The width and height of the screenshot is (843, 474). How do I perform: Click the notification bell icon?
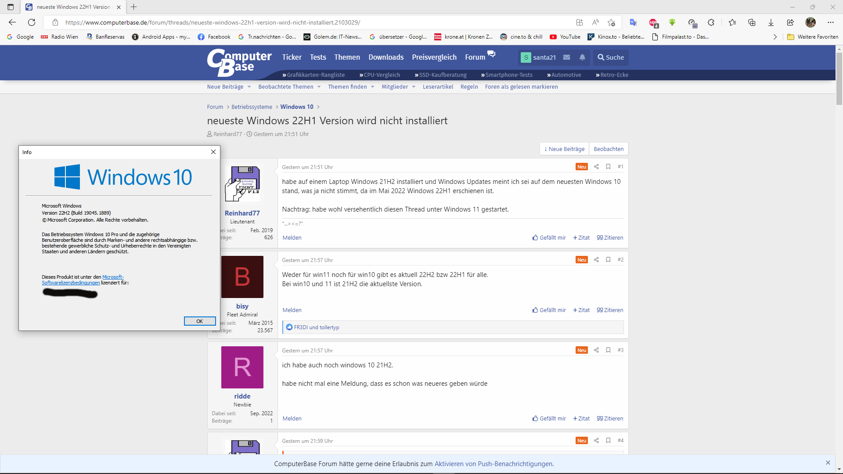tap(582, 57)
